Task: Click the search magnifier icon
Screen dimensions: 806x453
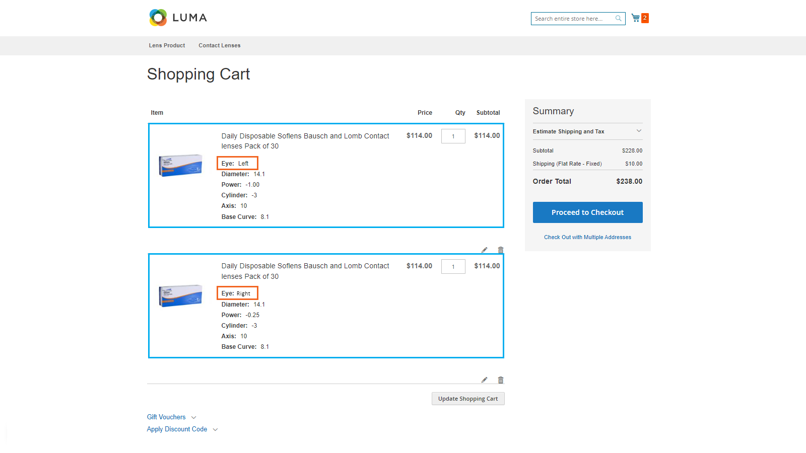Action: [618, 19]
